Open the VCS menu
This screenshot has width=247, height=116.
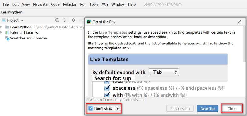click(x=105, y=4)
